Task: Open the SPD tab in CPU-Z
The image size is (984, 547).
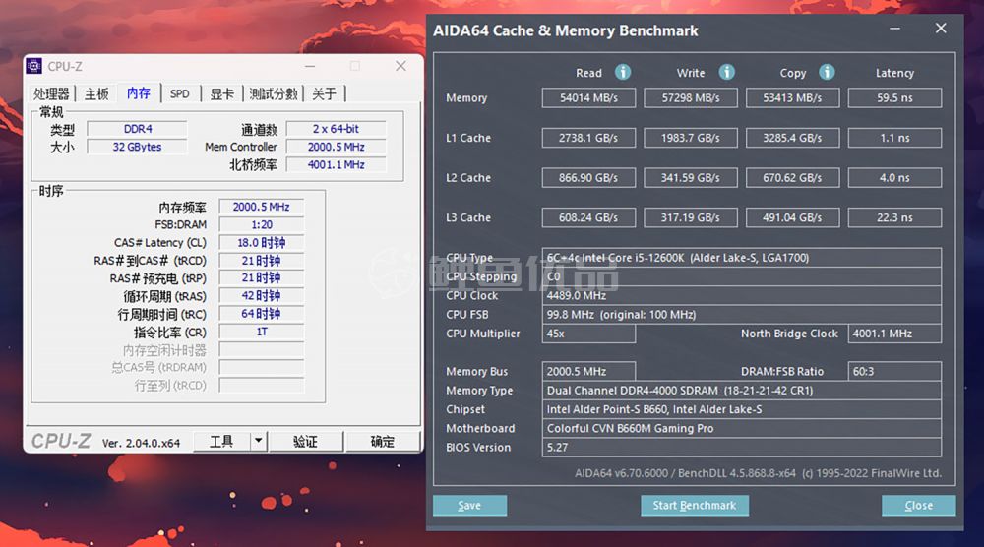Action: pyautogui.click(x=179, y=94)
